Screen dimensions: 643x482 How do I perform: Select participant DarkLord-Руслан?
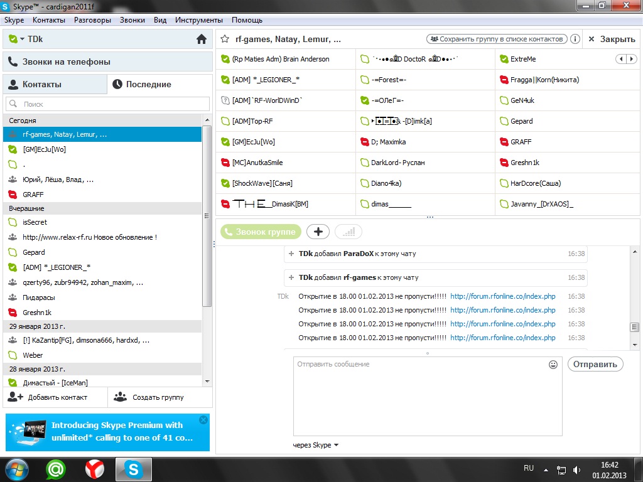(x=425, y=163)
